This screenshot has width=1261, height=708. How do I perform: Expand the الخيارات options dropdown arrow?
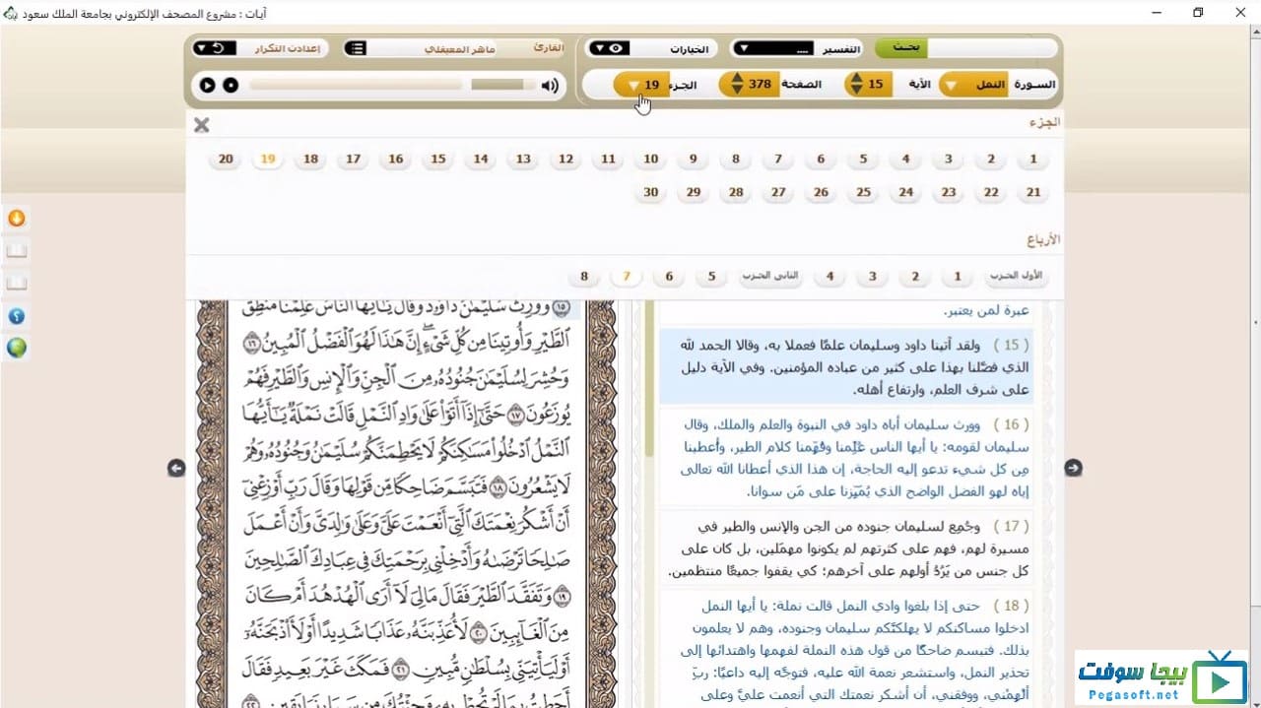click(598, 48)
